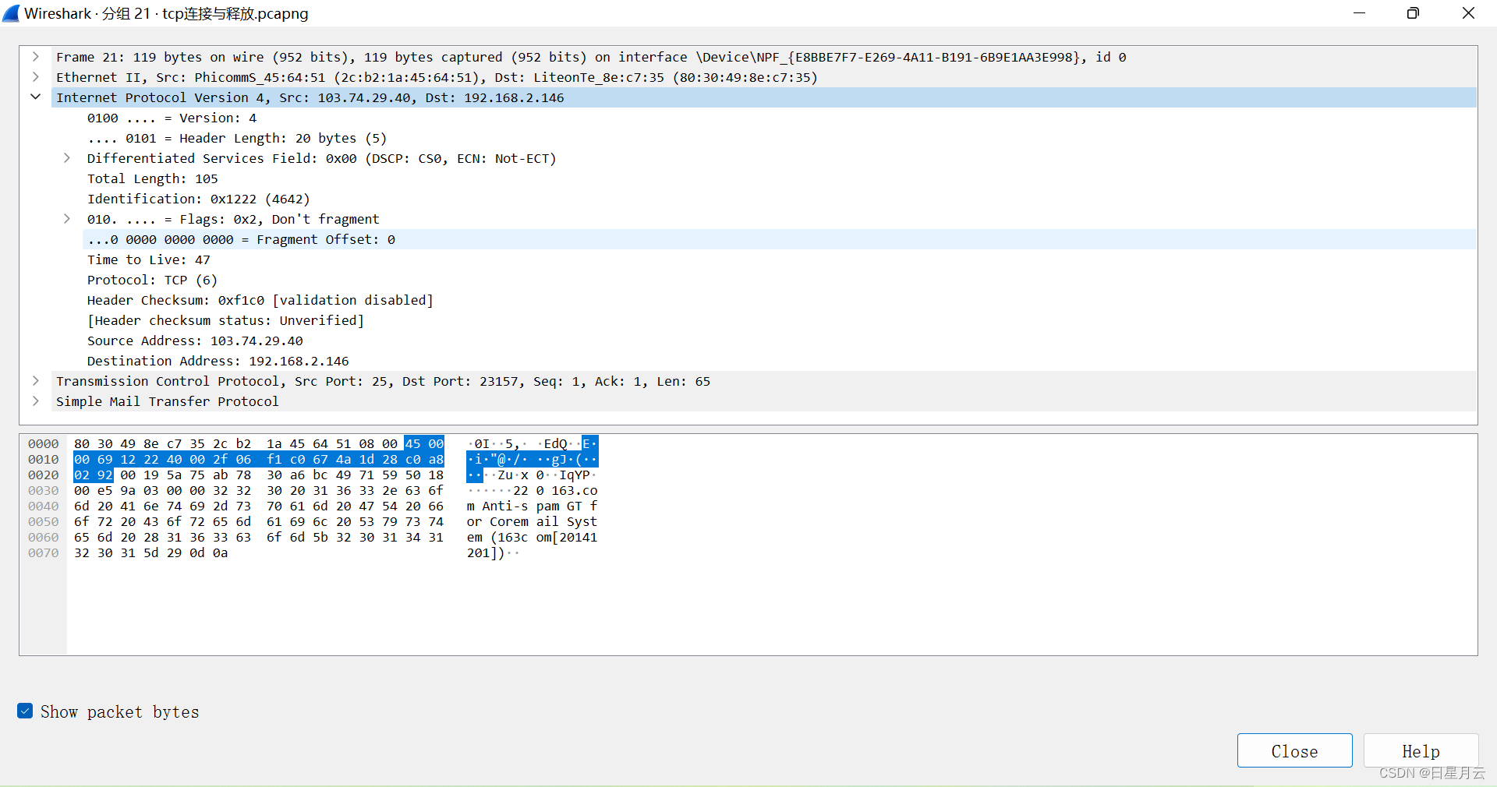Open the Help button
The height and width of the screenshot is (787, 1497).
tap(1421, 750)
